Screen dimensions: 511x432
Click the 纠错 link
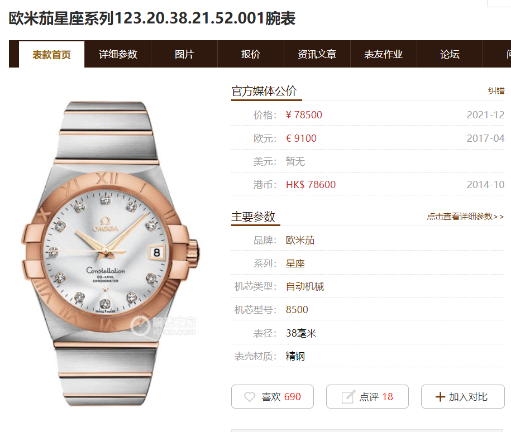(x=496, y=91)
